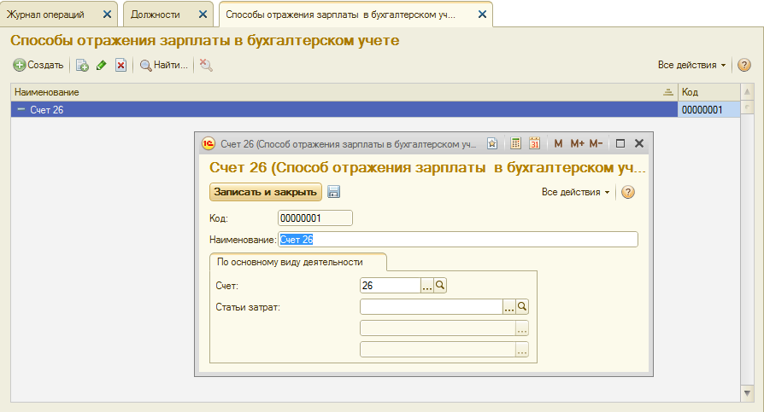
Task: Click the Создать button
Action: [x=38, y=65]
